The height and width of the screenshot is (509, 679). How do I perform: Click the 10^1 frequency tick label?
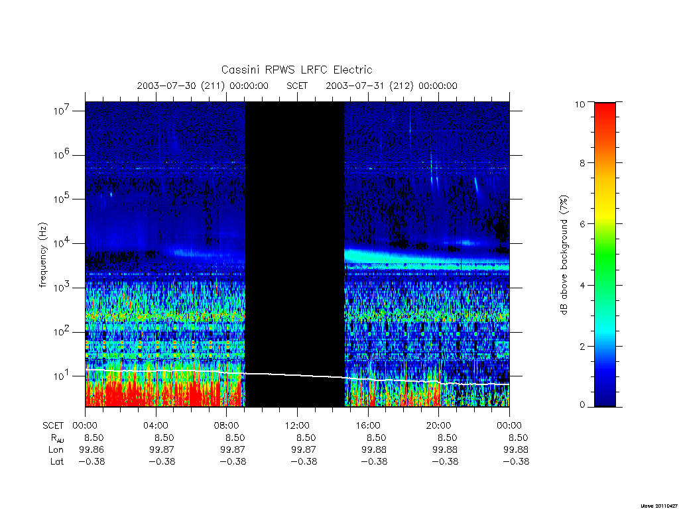pyautogui.click(x=62, y=376)
